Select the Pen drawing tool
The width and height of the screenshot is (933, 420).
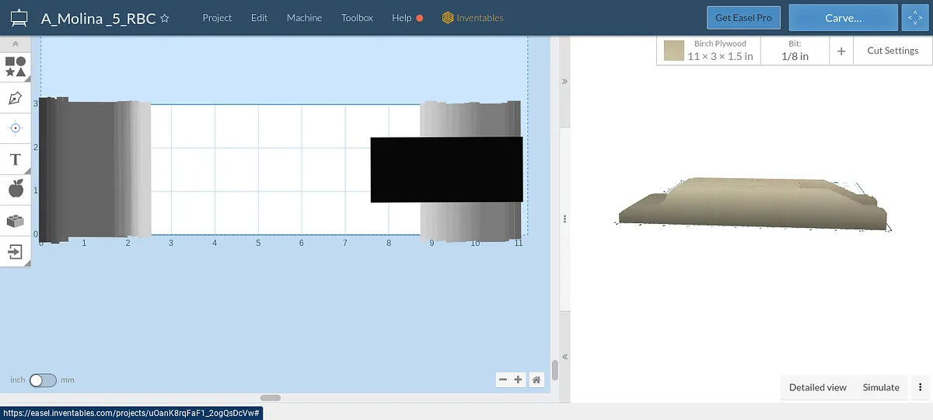[15, 98]
